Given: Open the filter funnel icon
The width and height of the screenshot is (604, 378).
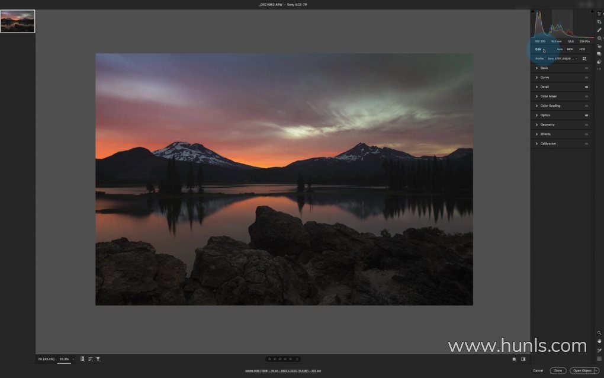Looking at the screenshot, I should tap(98, 358).
